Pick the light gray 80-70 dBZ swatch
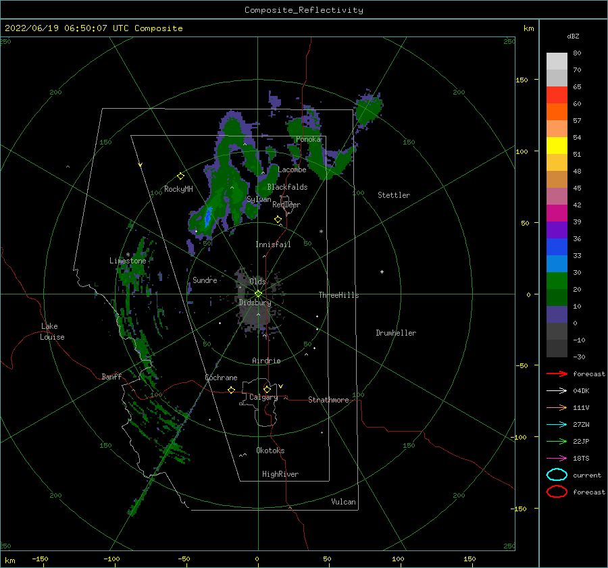This screenshot has width=608, height=568. pos(557,61)
